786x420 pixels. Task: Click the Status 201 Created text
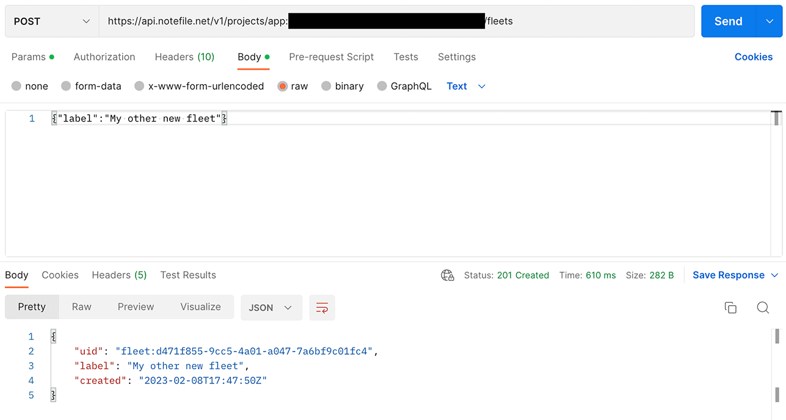coord(506,275)
